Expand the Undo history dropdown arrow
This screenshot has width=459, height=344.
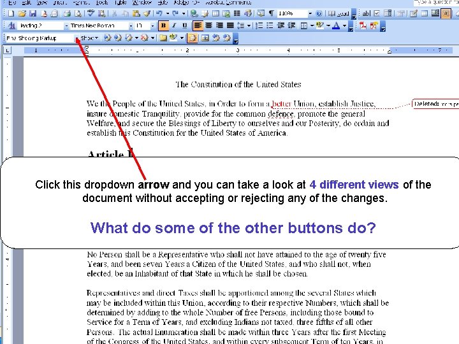coord(168,13)
